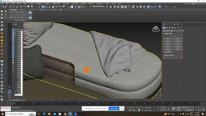Screen dimensions: 206x116
Task: Open the Reference Coordinate System 'View' dropdown
Action: point(59,6)
